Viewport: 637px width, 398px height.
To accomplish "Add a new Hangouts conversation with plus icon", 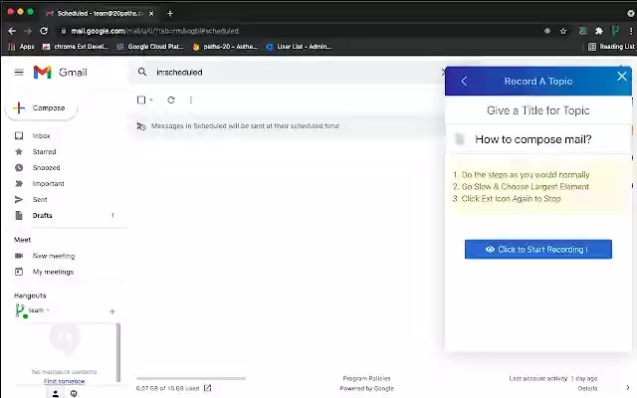I will click(112, 311).
